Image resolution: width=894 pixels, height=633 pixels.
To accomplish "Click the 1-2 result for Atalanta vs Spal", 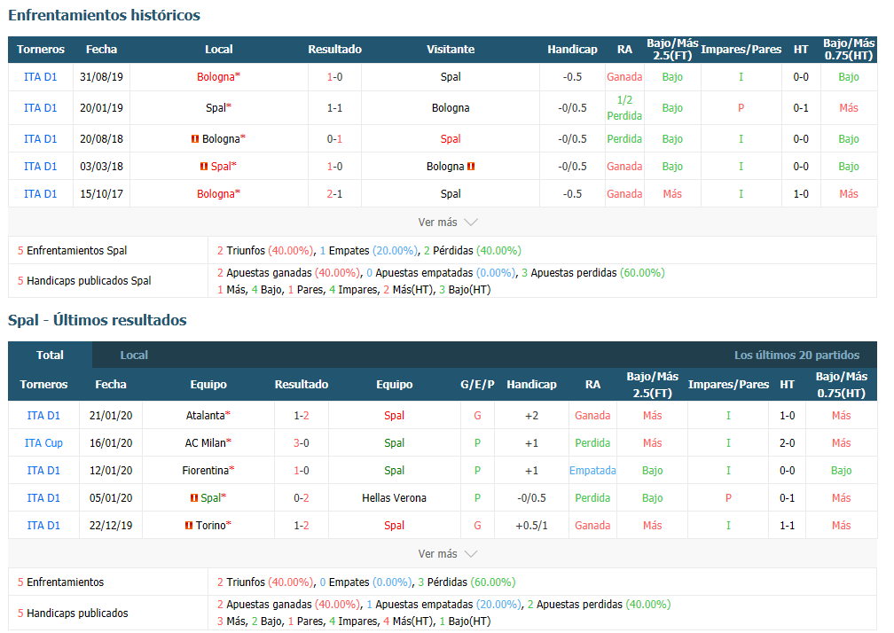I will 302,416.
